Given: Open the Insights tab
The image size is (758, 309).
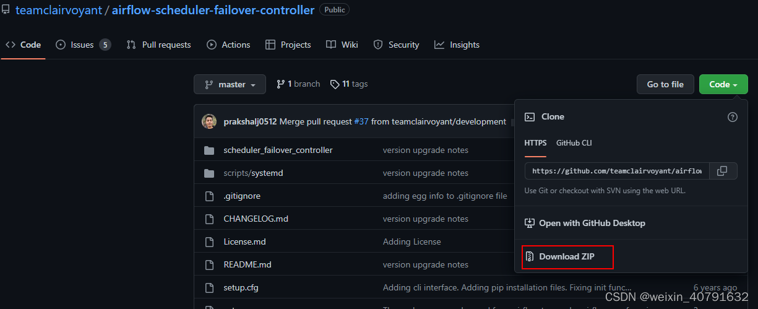Looking at the screenshot, I should tap(457, 45).
